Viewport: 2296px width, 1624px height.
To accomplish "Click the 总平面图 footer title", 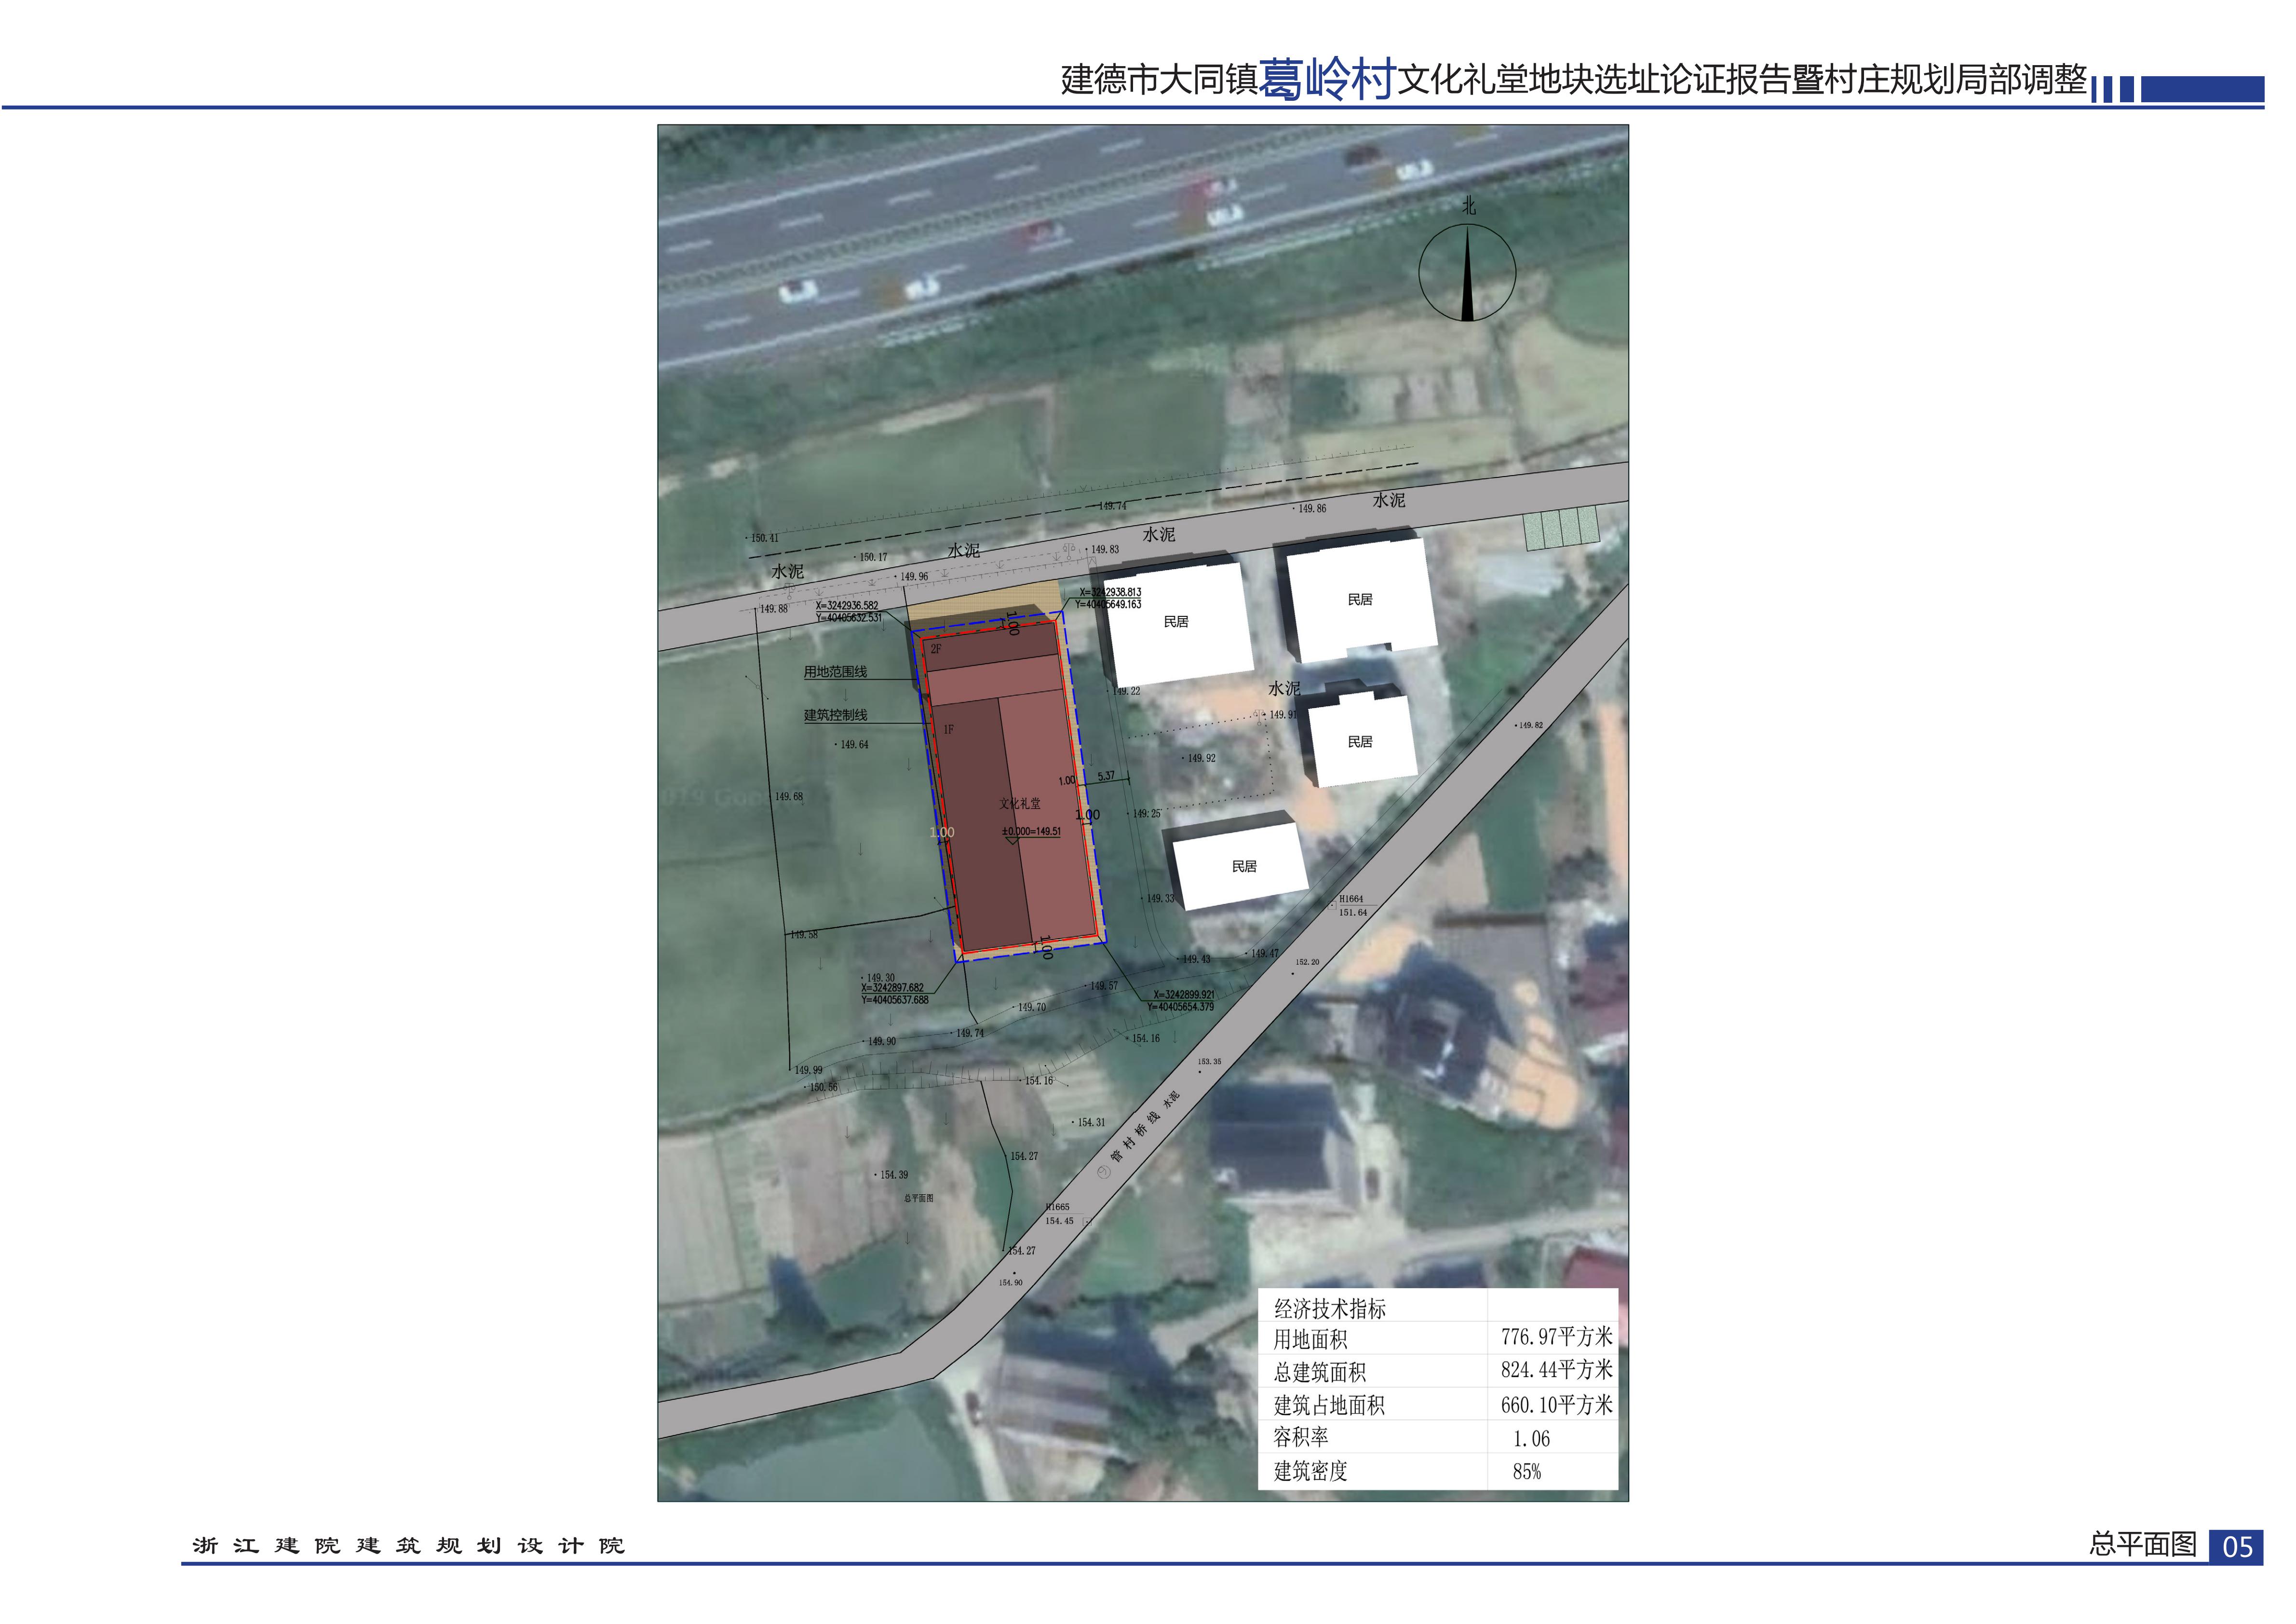I will (2143, 1544).
